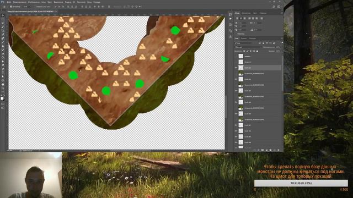353x198 pixels.
Task: Filter layers by type layers icon
Action: 267,43
